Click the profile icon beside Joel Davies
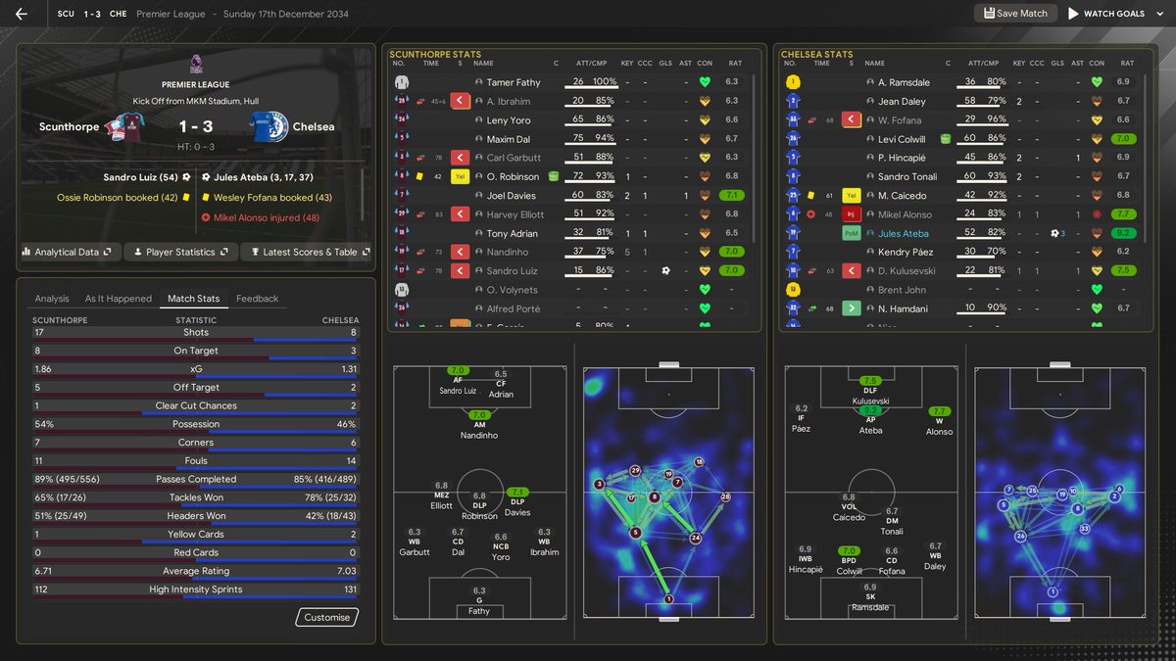The width and height of the screenshot is (1176, 661). pyautogui.click(x=479, y=196)
